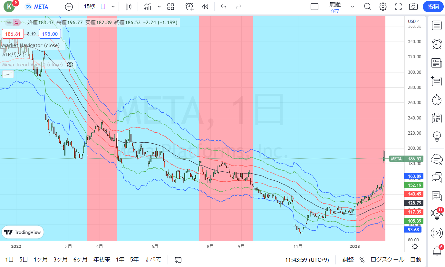Select the すべて date range
The image size is (445, 267).
pyautogui.click(x=153, y=260)
